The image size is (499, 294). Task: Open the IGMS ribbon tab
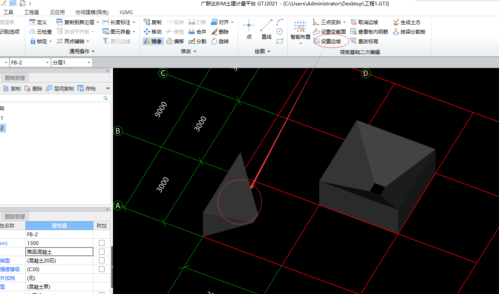point(126,12)
